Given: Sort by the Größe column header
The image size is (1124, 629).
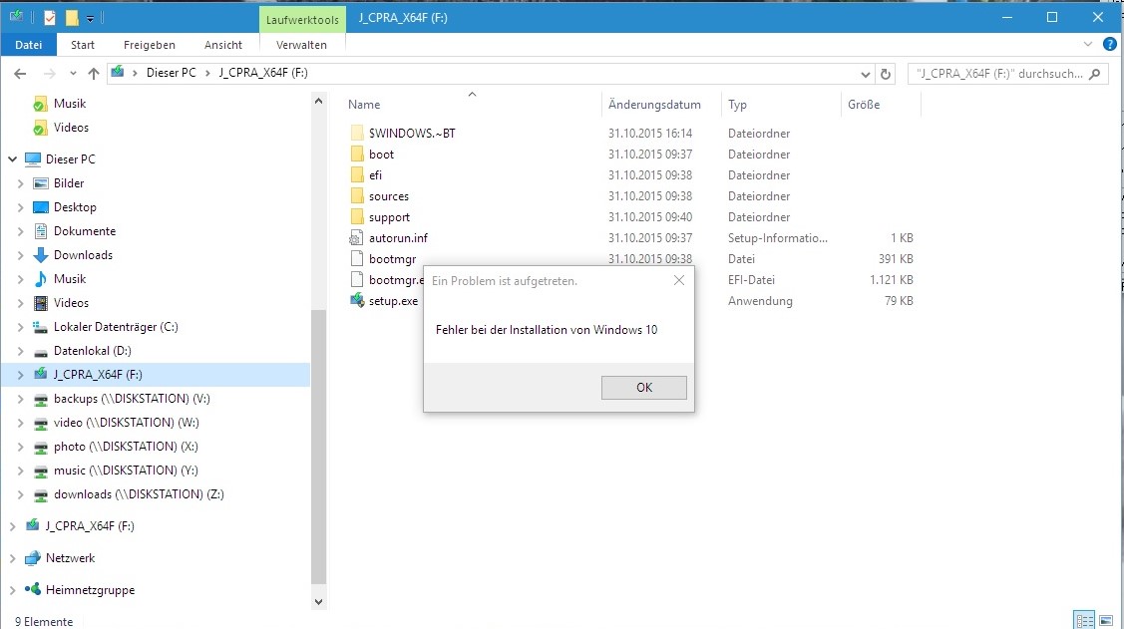Looking at the screenshot, I should pos(863,105).
